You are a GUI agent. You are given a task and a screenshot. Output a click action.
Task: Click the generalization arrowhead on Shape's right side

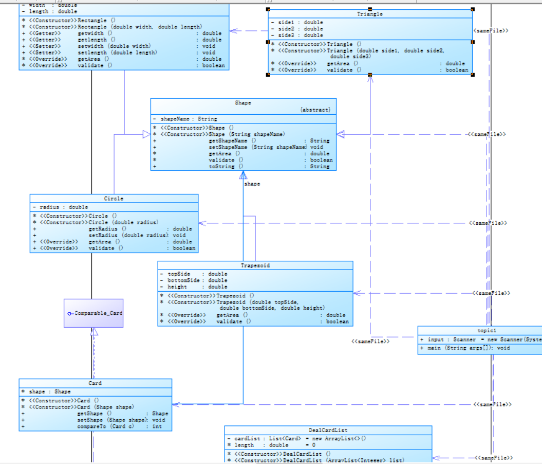click(341, 134)
